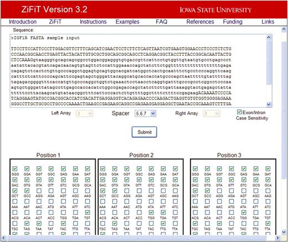The image size is (288, 242).
Task: Uncheck TAG in Position 1
Action: [27, 223]
